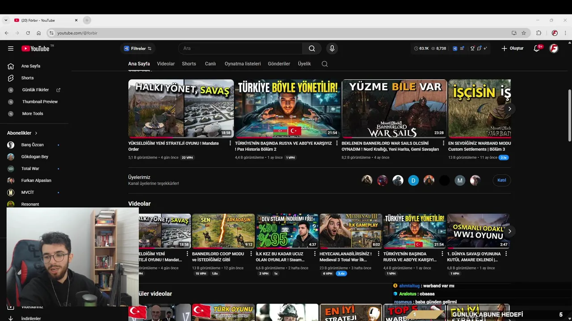Image resolution: width=572 pixels, height=321 pixels.
Task: Open TÜRKİYE BÖYLE YÖNETİLİR large thumbnail
Action: click(287, 108)
